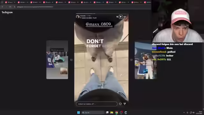The height and width of the screenshot is (115, 204).
Task: Go to the next story with the right arrow
Action: tap(131, 60)
